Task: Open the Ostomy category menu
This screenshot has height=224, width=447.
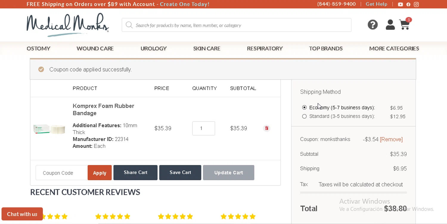Action: [x=38, y=48]
